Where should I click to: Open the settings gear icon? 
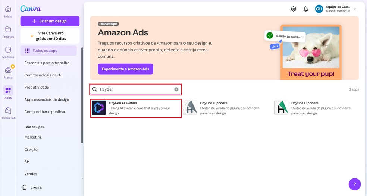pos(294,9)
